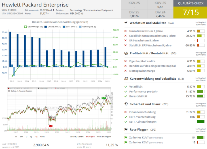This screenshot has width=207, height=149.
Task: Click the shield icon beside Sicherheit und Bilanz
Action: point(126,104)
